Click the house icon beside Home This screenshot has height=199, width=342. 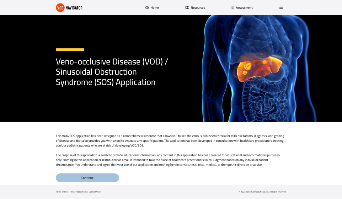click(147, 8)
